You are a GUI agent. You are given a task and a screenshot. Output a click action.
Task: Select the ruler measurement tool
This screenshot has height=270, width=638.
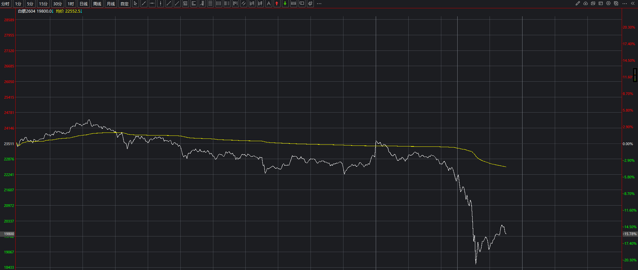point(294,4)
